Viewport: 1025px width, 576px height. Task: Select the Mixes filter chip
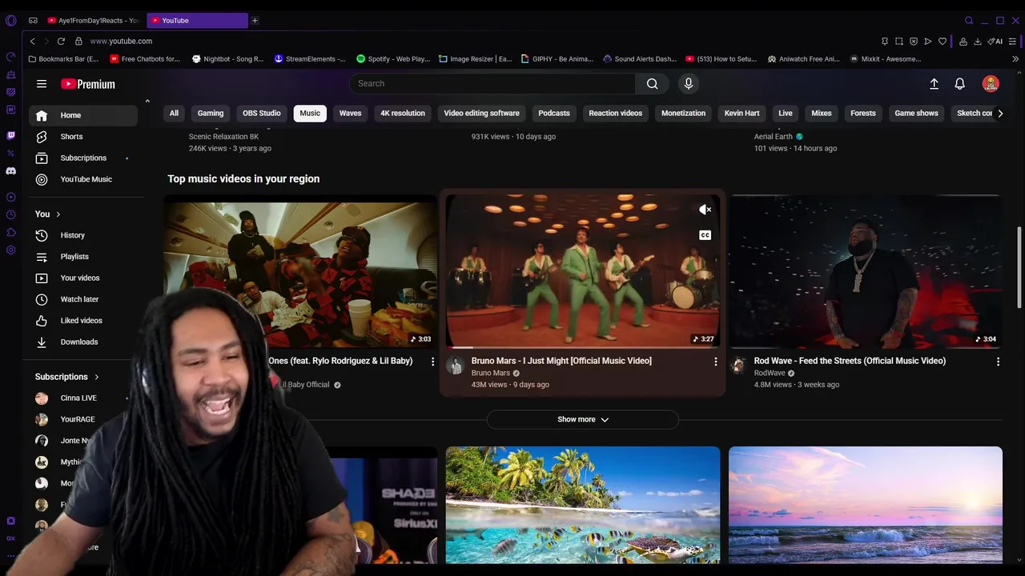822,113
